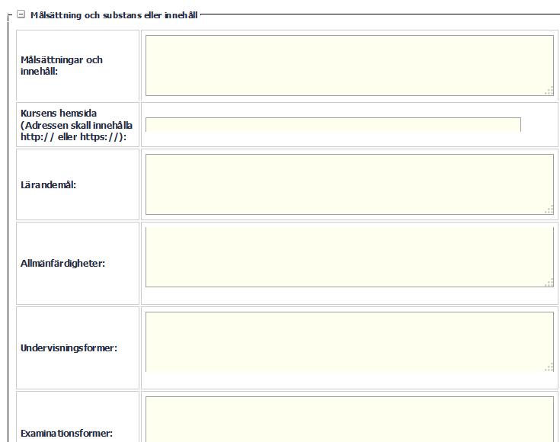Viewport: 560px width, 442px height.
Task: Click the 'Målsättningar och innehåll:' label
Action: (62, 66)
